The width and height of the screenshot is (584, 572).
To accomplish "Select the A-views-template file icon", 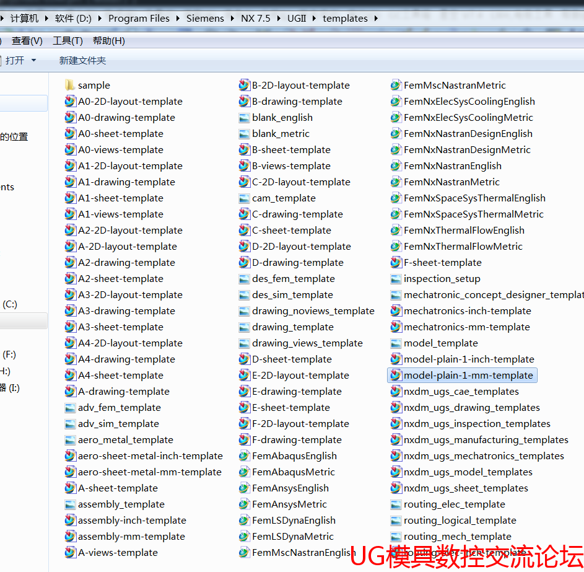I will pos(69,553).
